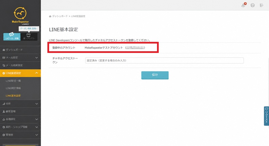Click the ダッシュボード breadcrumb link

60,16
